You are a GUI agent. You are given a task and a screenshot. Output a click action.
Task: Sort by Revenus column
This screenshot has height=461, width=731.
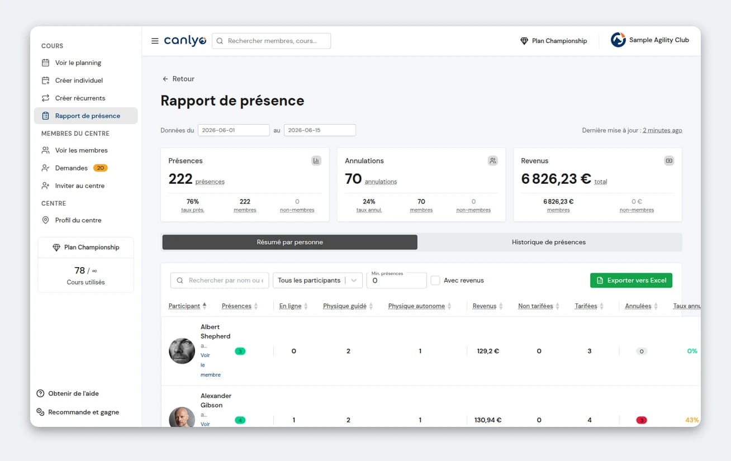click(488, 306)
